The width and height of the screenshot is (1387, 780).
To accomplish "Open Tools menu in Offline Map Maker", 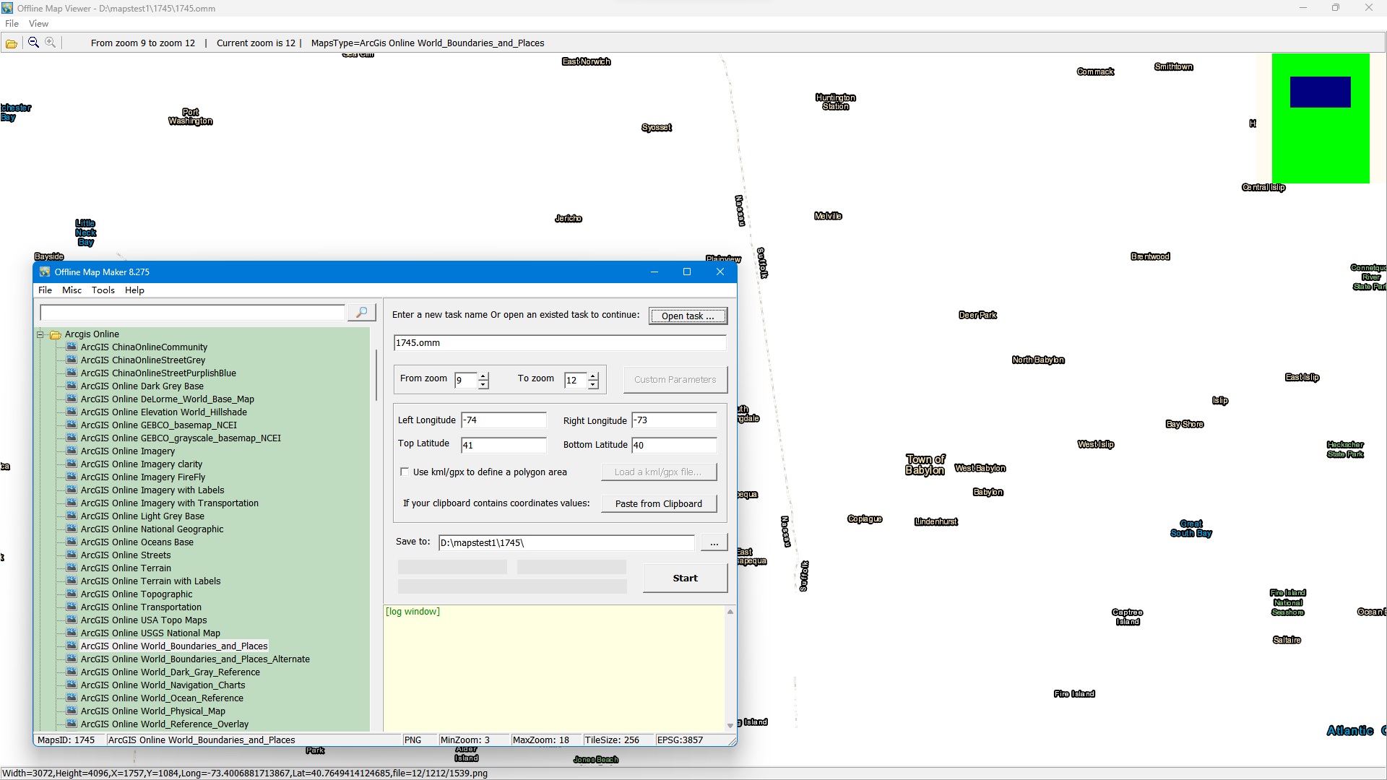I will coord(103,290).
